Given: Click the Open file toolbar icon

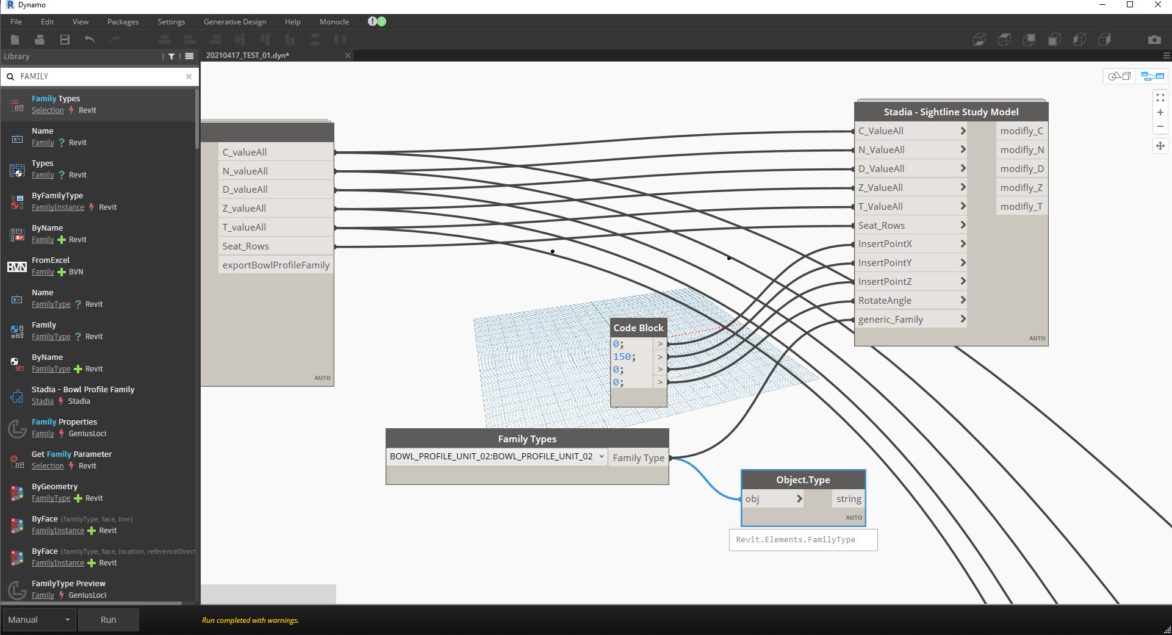Looking at the screenshot, I should point(40,40).
